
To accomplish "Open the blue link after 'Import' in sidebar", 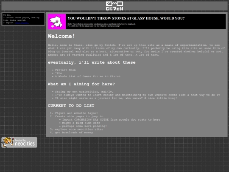I will coord(22,23).
